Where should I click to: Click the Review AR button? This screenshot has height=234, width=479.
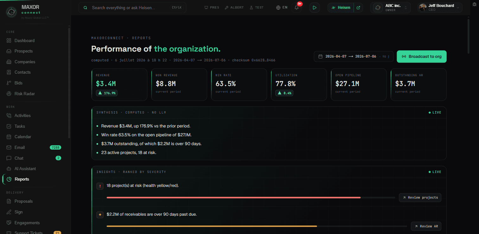point(426,226)
